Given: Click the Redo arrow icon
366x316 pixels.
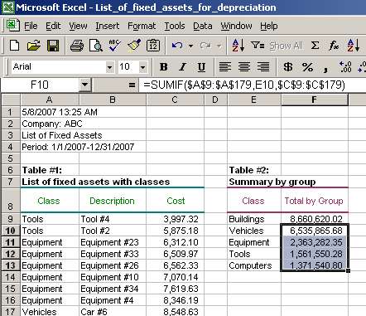Looking at the screenshot, I should click(205, 46).
